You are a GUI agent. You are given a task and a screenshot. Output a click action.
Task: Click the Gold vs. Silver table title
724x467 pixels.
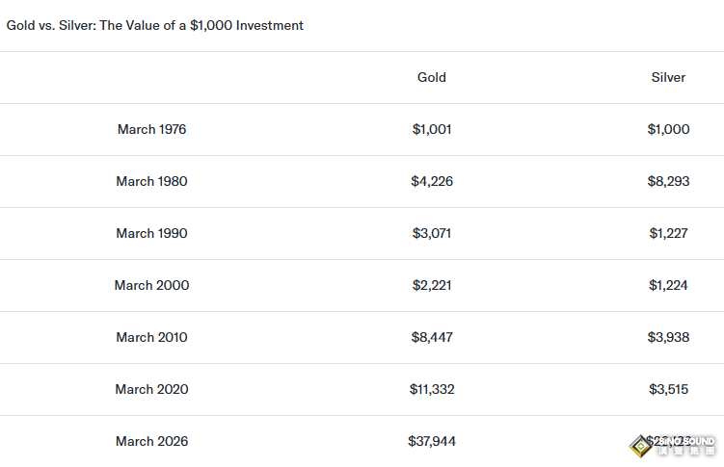click(155, 26)
